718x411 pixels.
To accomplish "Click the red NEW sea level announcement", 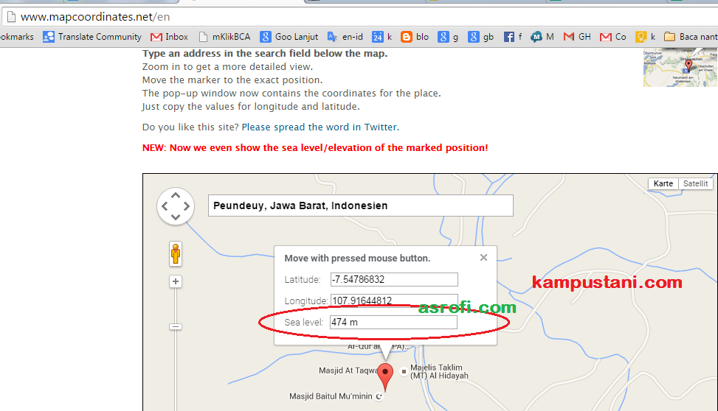I will pos(315,147).
